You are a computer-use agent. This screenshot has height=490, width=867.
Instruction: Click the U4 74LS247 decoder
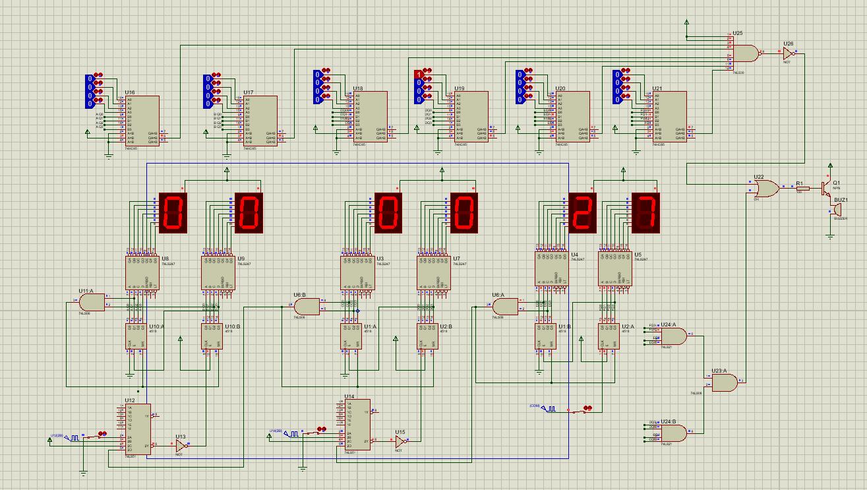coord(551,268)
